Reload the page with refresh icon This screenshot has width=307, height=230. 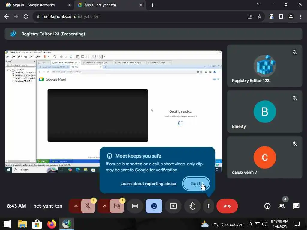click(26, 17)
